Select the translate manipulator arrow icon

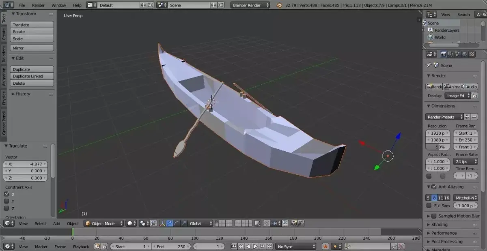click(x=169, y=223)
